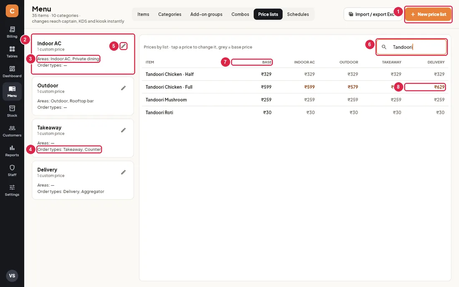Viewport: 459px width, 287px height.
Task: Click the INDOOR AC column header
Action: pyautogui.click(x=305, y=62)
